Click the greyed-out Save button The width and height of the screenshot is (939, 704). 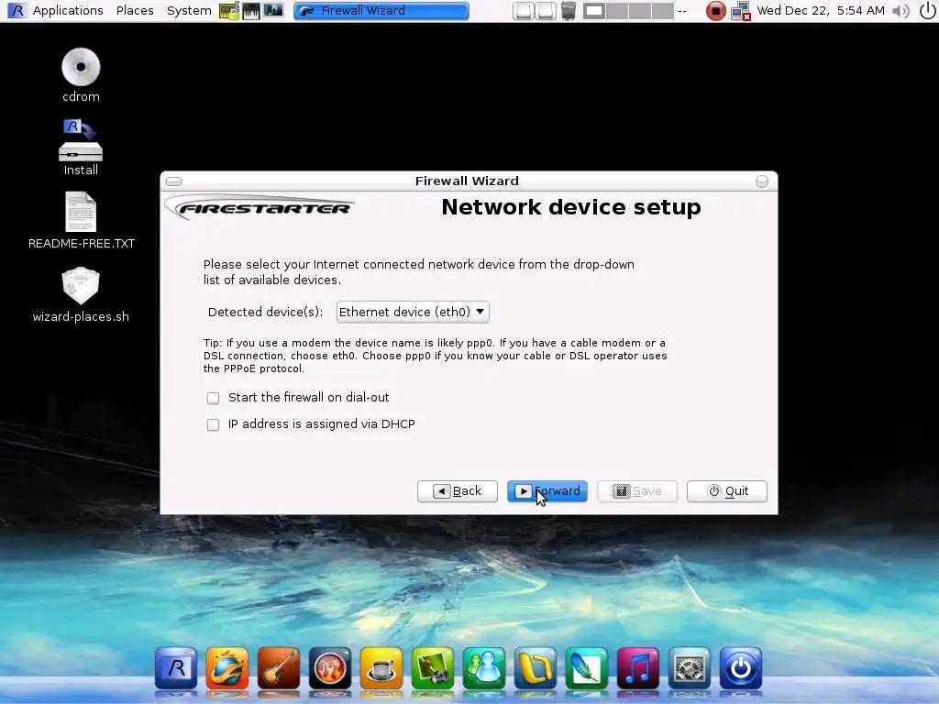tap(637, 491)
